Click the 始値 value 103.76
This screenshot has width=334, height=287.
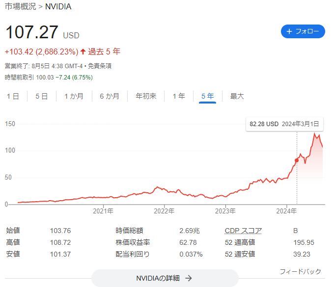point(60,231)
